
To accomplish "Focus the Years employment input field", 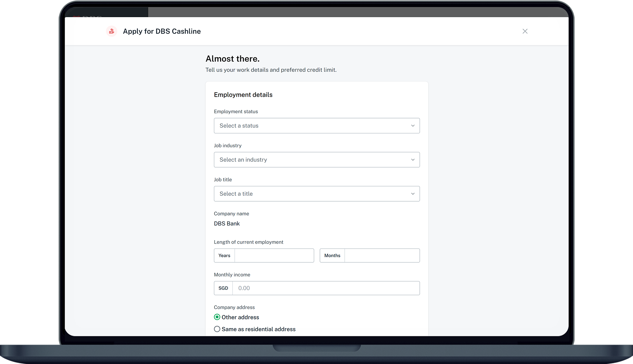I will pyautogui.click(x=274, y=256).
